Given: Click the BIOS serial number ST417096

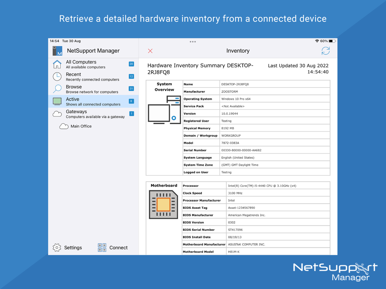Looking at the screenshot, I should pos(235,230).
